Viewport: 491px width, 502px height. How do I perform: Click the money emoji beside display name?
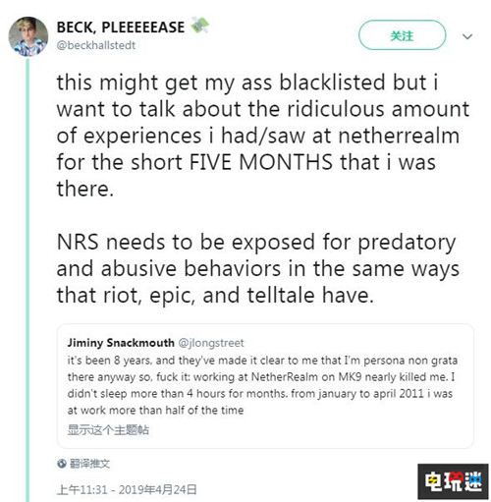(x=199, y=26)
